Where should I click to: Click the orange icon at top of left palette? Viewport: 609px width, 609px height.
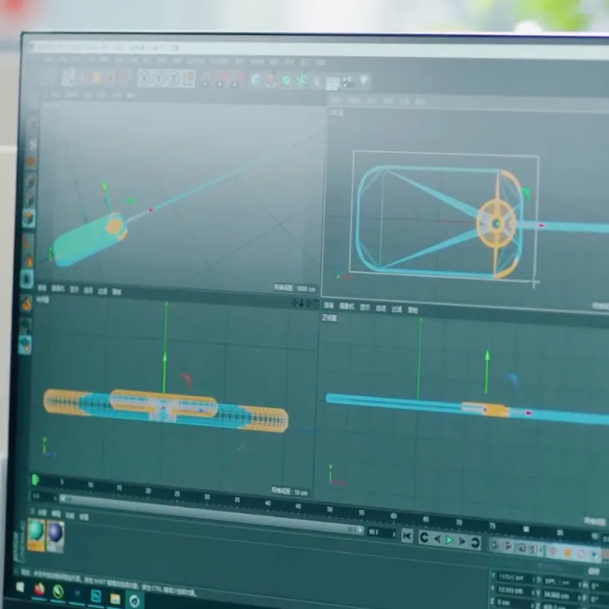[30, 162]
